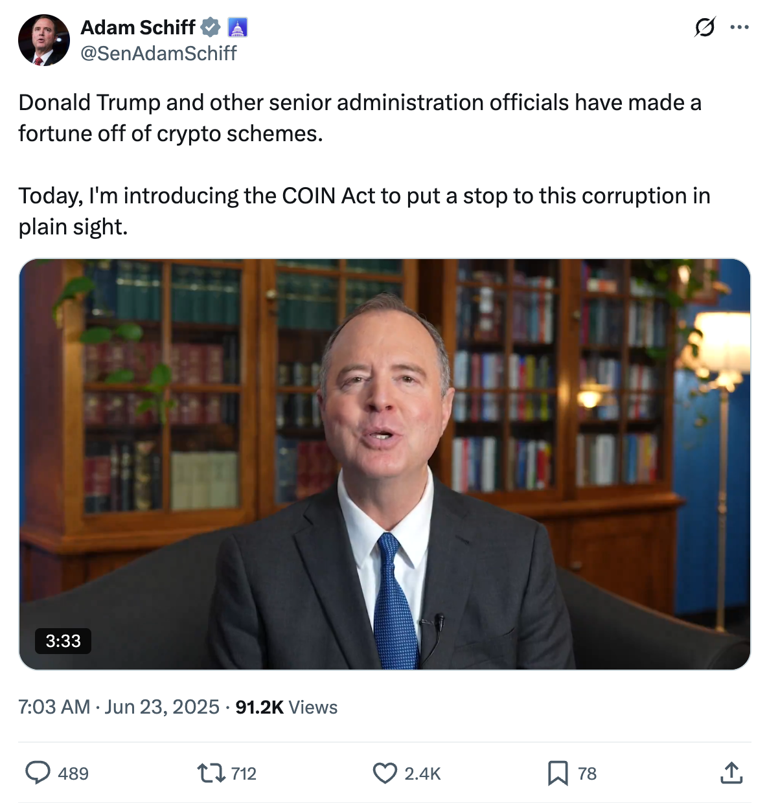Click the blue verified checkmark badge
The height and width of the screenshot is (803, 767).
(210, 27)
